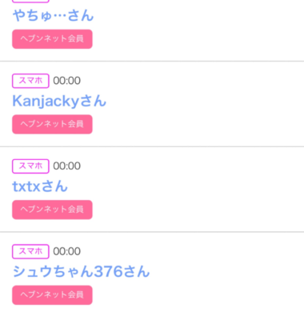Click empty space right of Kanjackyさん's name

[x=206, y=102]
